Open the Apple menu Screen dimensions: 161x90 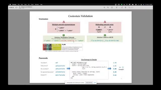10,4
